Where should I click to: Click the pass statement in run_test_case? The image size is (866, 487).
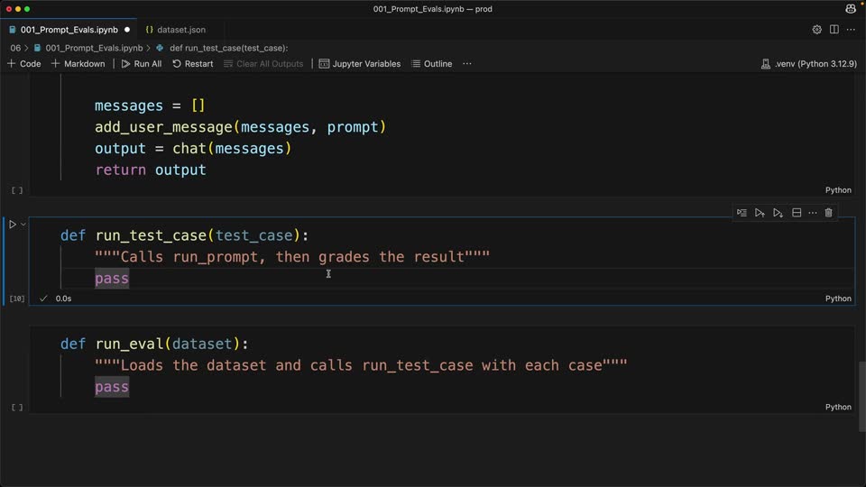point(112,279)
